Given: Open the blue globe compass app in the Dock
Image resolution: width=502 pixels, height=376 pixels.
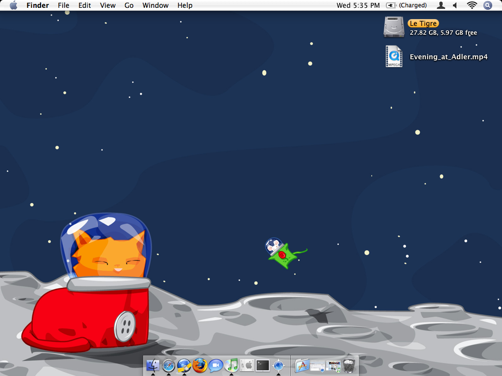Looking at the screenshot, I should click(278, 365).
